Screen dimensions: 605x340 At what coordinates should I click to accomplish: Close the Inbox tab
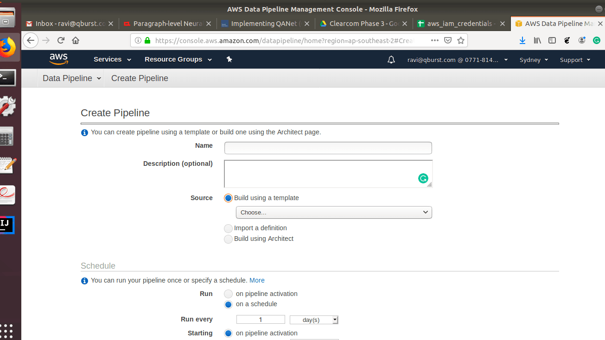[111, 24]
